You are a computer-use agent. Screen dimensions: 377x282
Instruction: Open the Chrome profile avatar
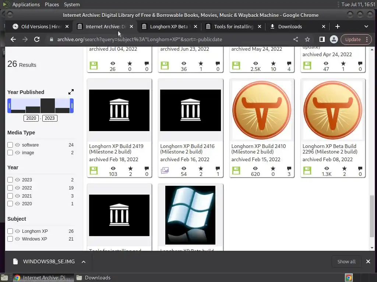[x=334, y=39]
